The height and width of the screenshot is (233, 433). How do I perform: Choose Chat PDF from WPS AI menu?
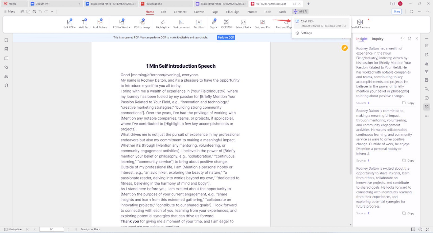(307, 21)
